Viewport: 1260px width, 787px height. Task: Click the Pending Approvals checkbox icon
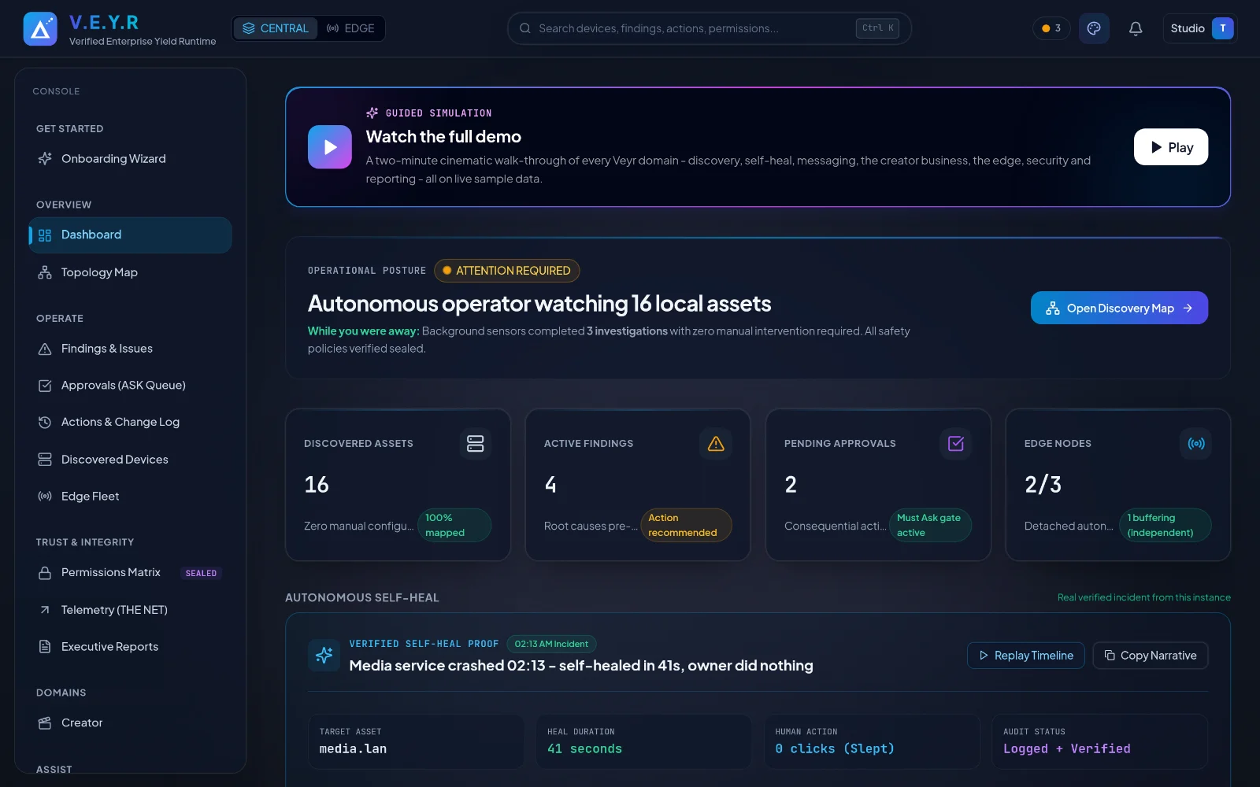955,443
